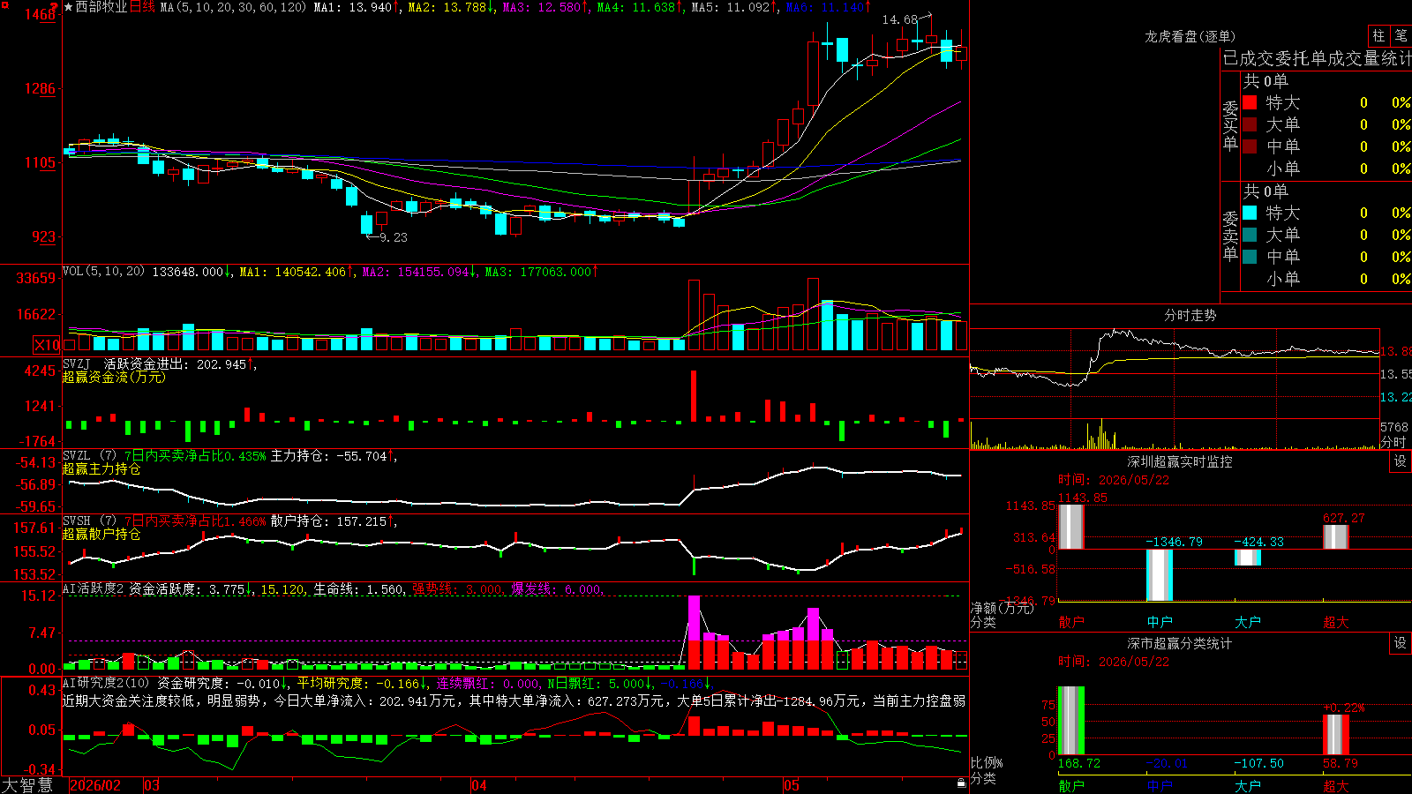Click the 平均研究度: -0.166 label
Screen dimensions: 1412x794
click(x=358, y=683)
